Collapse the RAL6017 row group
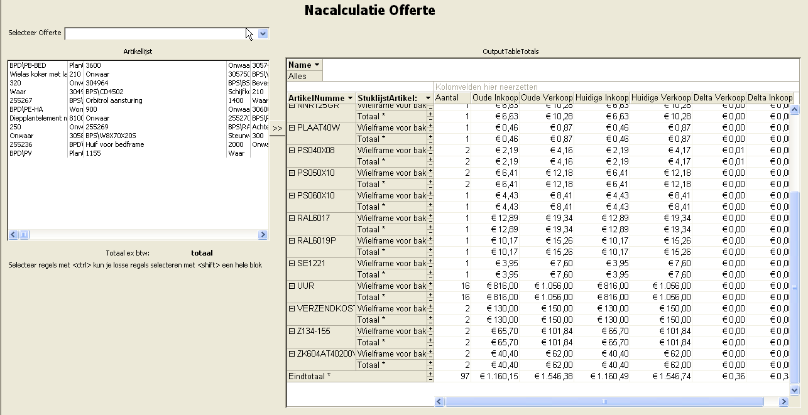This screenshot has height=415, width=808. [x=292, y=218]
